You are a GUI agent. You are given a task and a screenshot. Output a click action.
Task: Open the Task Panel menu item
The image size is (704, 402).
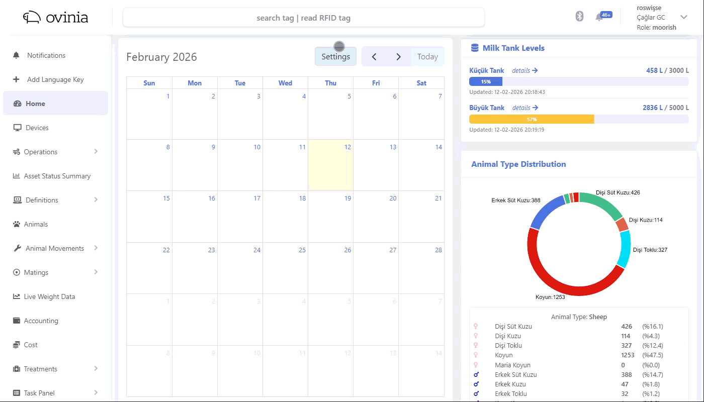click(x=55, y=392)
